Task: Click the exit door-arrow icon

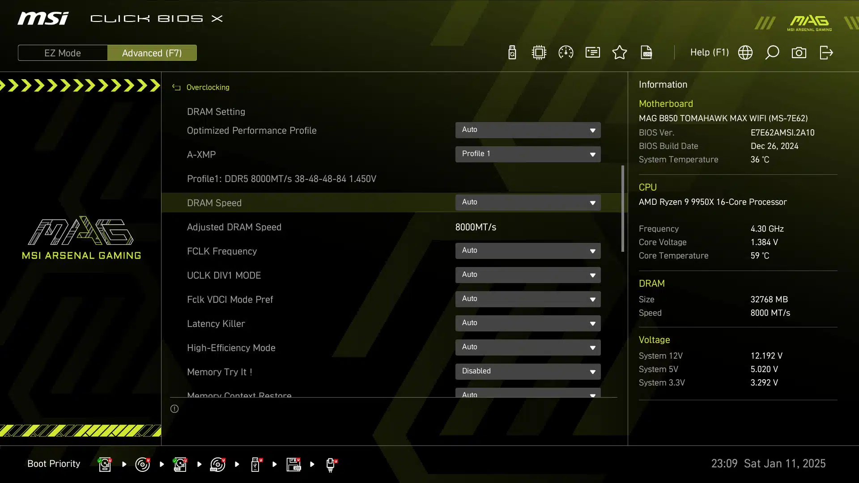Action: click(826, 53)
